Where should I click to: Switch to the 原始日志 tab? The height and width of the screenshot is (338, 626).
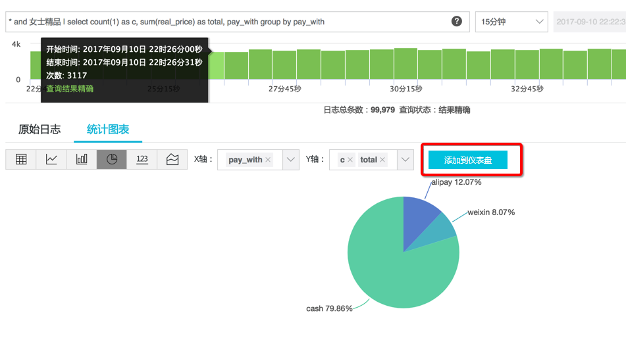pyautogui.click(x=39, y=130)
